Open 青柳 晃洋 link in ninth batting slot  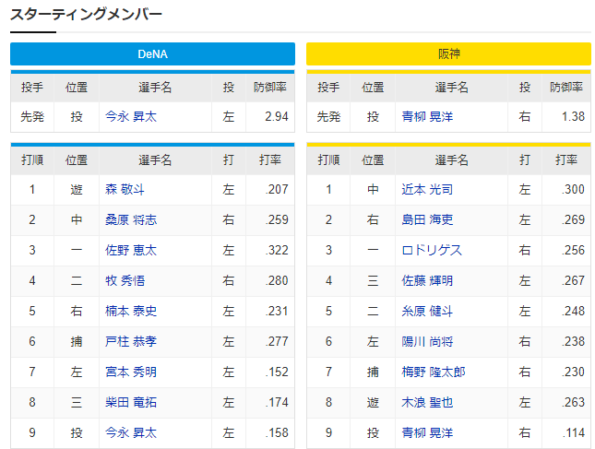[x=427, y=432]
